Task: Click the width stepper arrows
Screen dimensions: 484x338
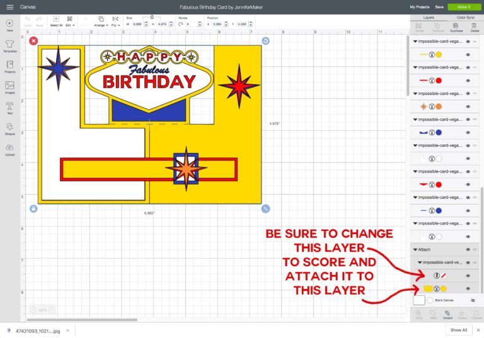Action: 146,24
